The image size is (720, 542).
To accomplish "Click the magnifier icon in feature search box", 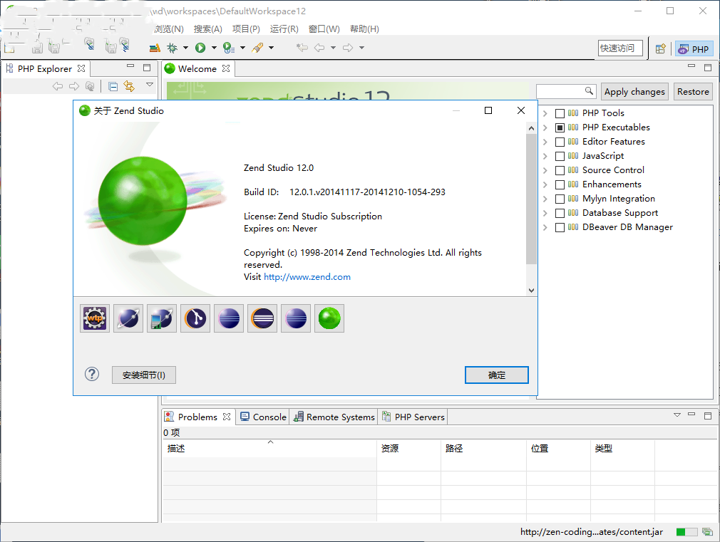I will click(589, 91).
